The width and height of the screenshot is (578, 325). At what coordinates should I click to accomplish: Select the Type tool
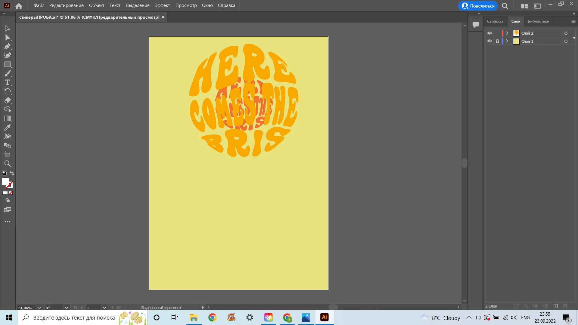pyautogui.click(x=8, y=82)
